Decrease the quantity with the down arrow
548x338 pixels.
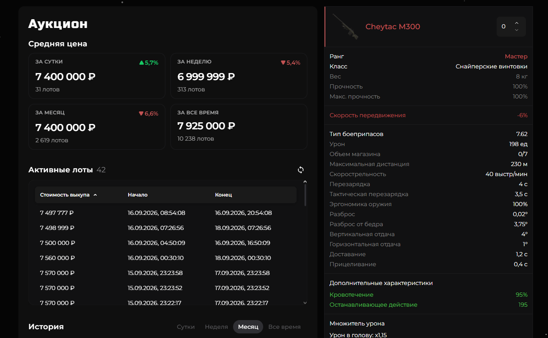(517, 30)
